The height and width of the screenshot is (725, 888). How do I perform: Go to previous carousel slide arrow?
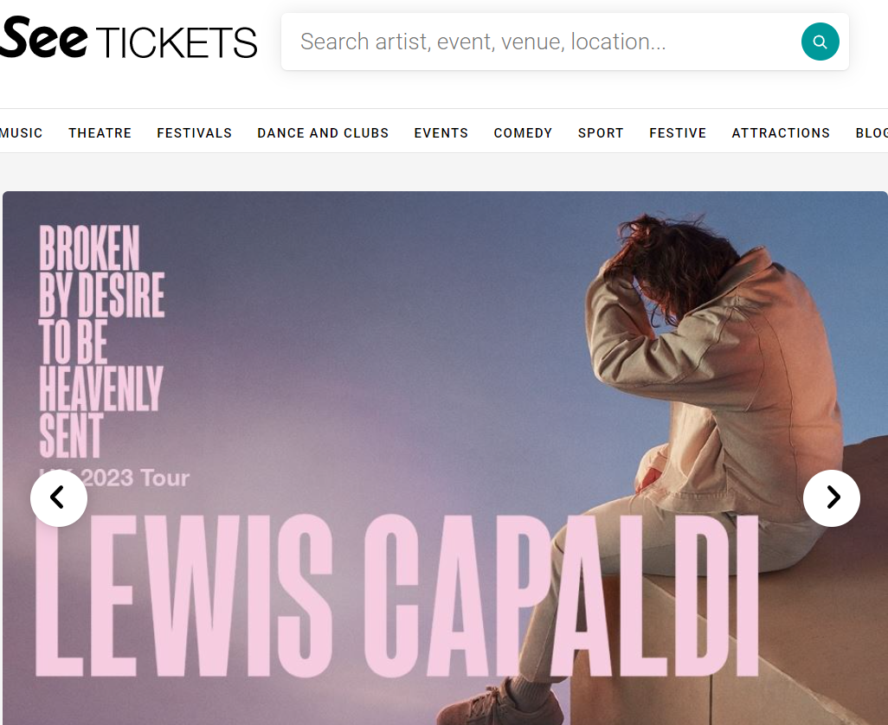coord(59,498)
